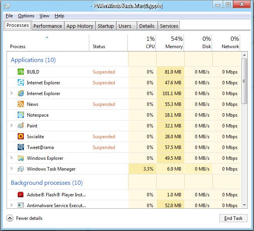Click the BUILD app icon
This screenshot has width=254, height=231.
pos(21,72)
